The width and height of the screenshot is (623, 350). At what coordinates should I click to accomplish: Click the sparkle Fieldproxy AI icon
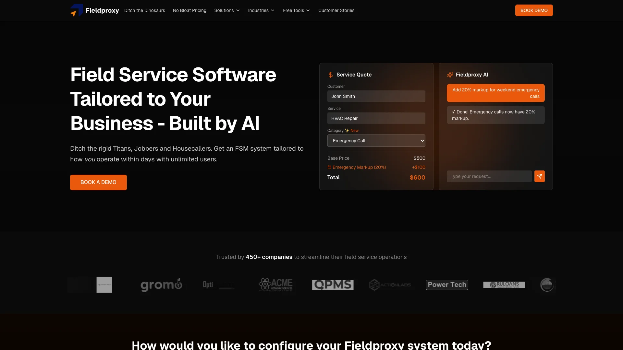450,75
